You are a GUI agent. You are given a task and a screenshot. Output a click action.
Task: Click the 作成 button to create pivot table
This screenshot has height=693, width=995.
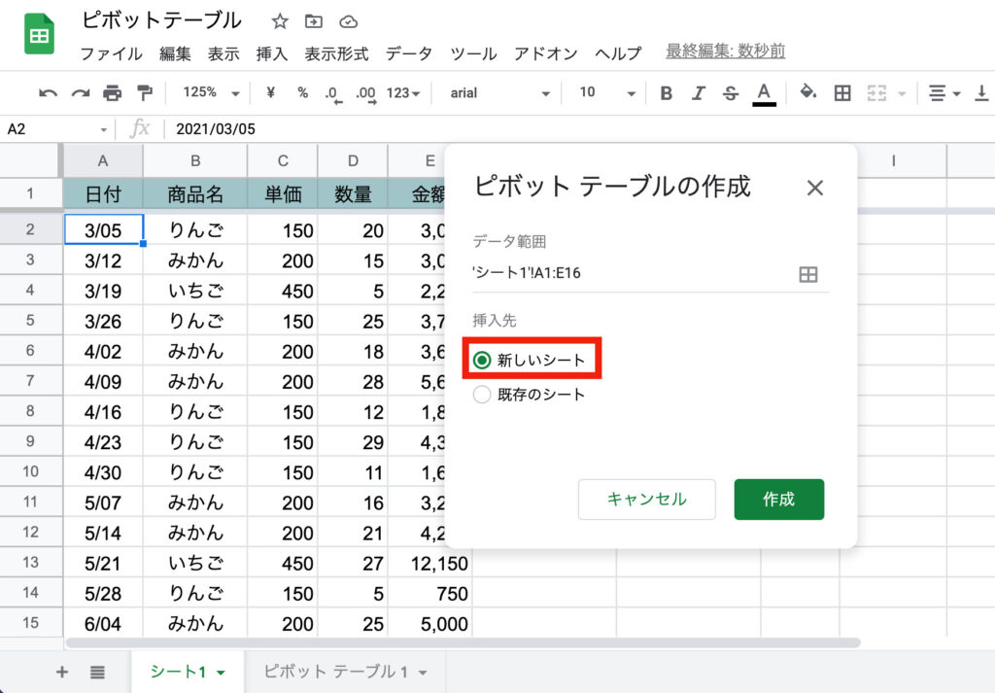[778, 498]
